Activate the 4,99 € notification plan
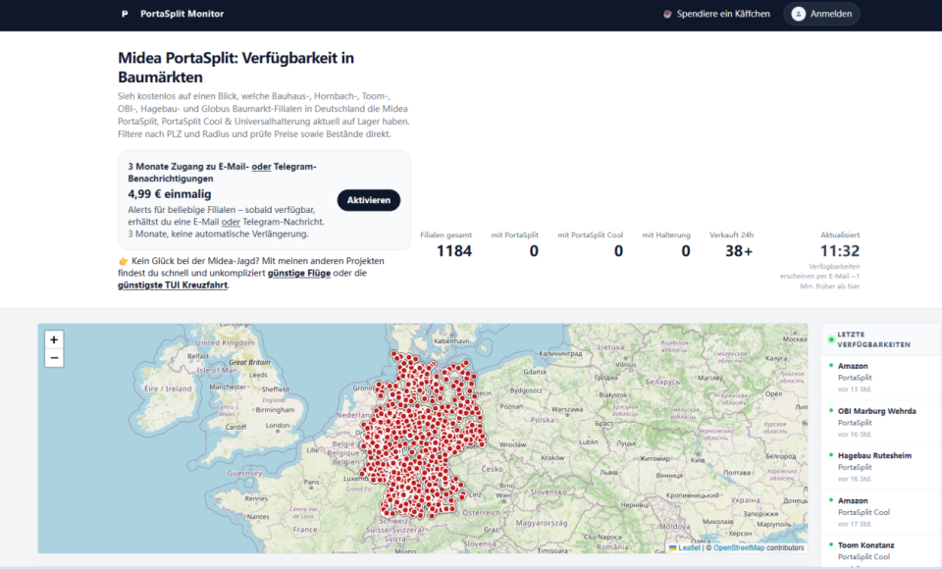The image size is (942, 569). point(368,200)
